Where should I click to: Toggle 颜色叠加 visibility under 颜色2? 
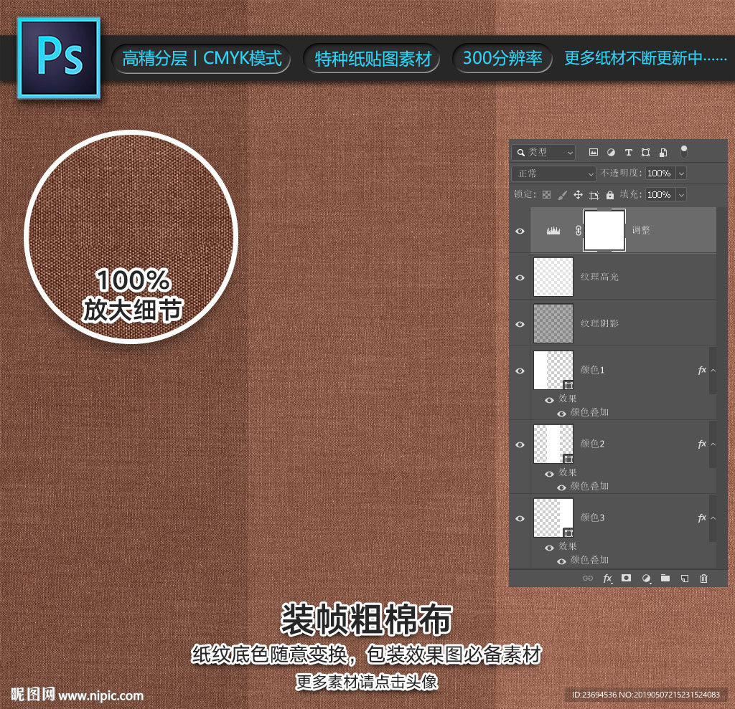(x=561, y=487)
